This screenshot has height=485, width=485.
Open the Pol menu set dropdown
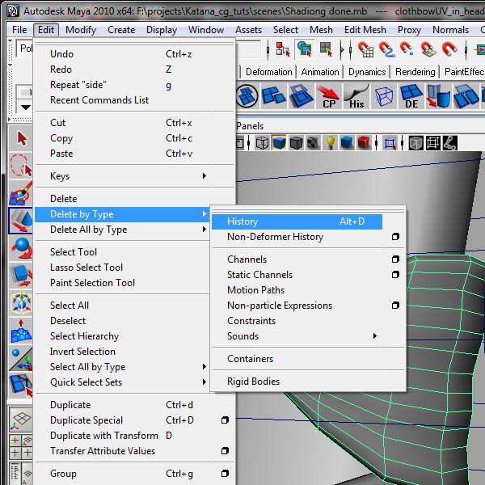(23, 48)
